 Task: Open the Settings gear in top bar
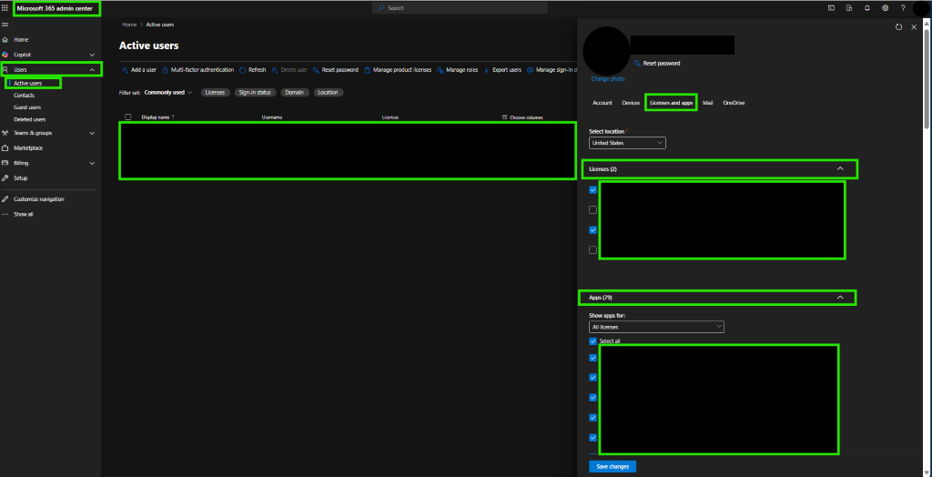(885, 8)
